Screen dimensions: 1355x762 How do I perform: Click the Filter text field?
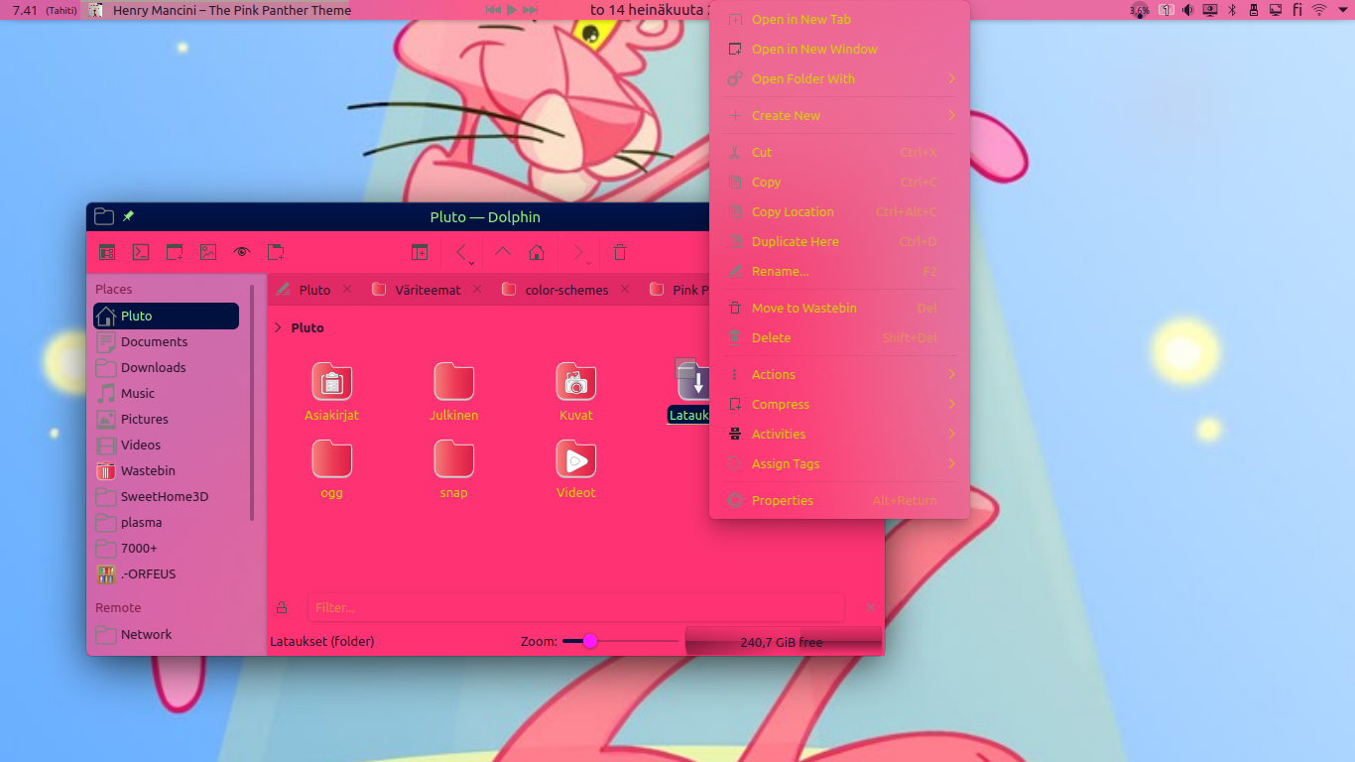point(575,607)
